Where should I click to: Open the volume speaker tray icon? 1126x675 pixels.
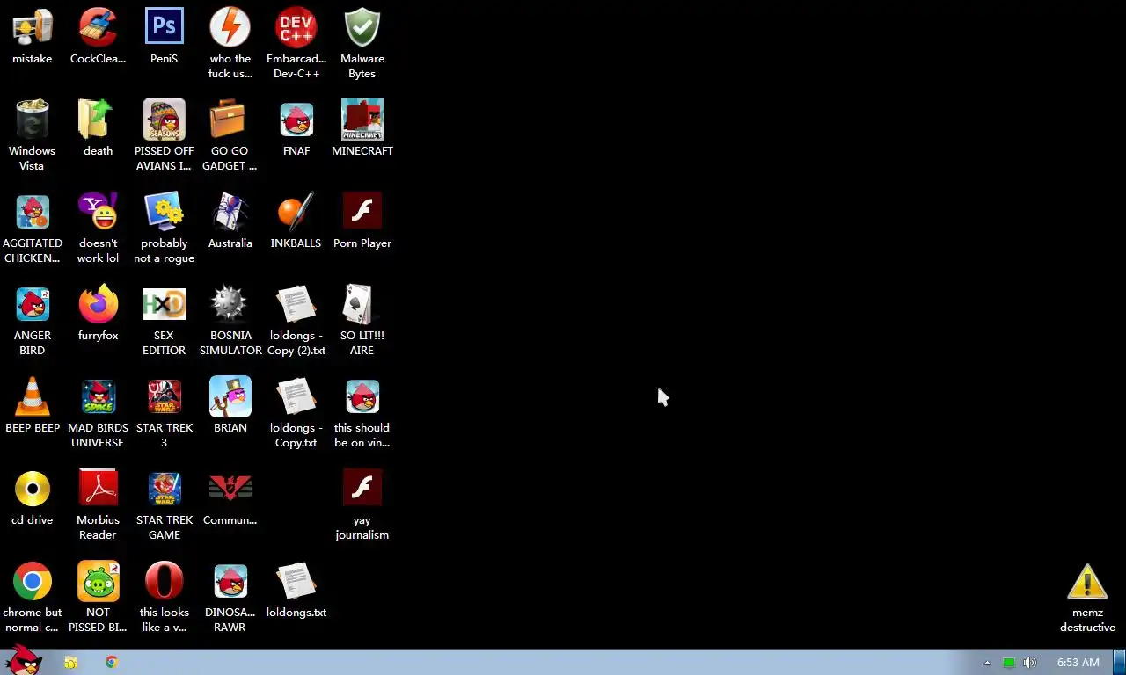[1030, 663]
